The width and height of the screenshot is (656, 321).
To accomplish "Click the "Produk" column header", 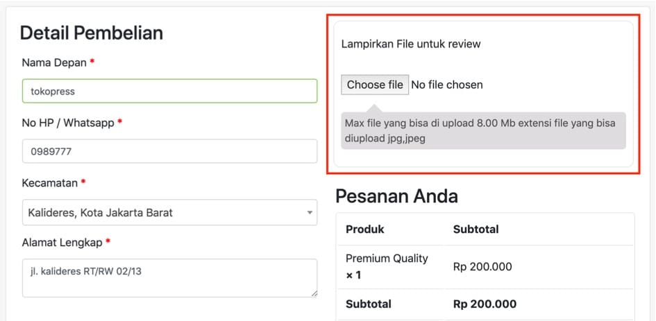I will click(365, 229).
